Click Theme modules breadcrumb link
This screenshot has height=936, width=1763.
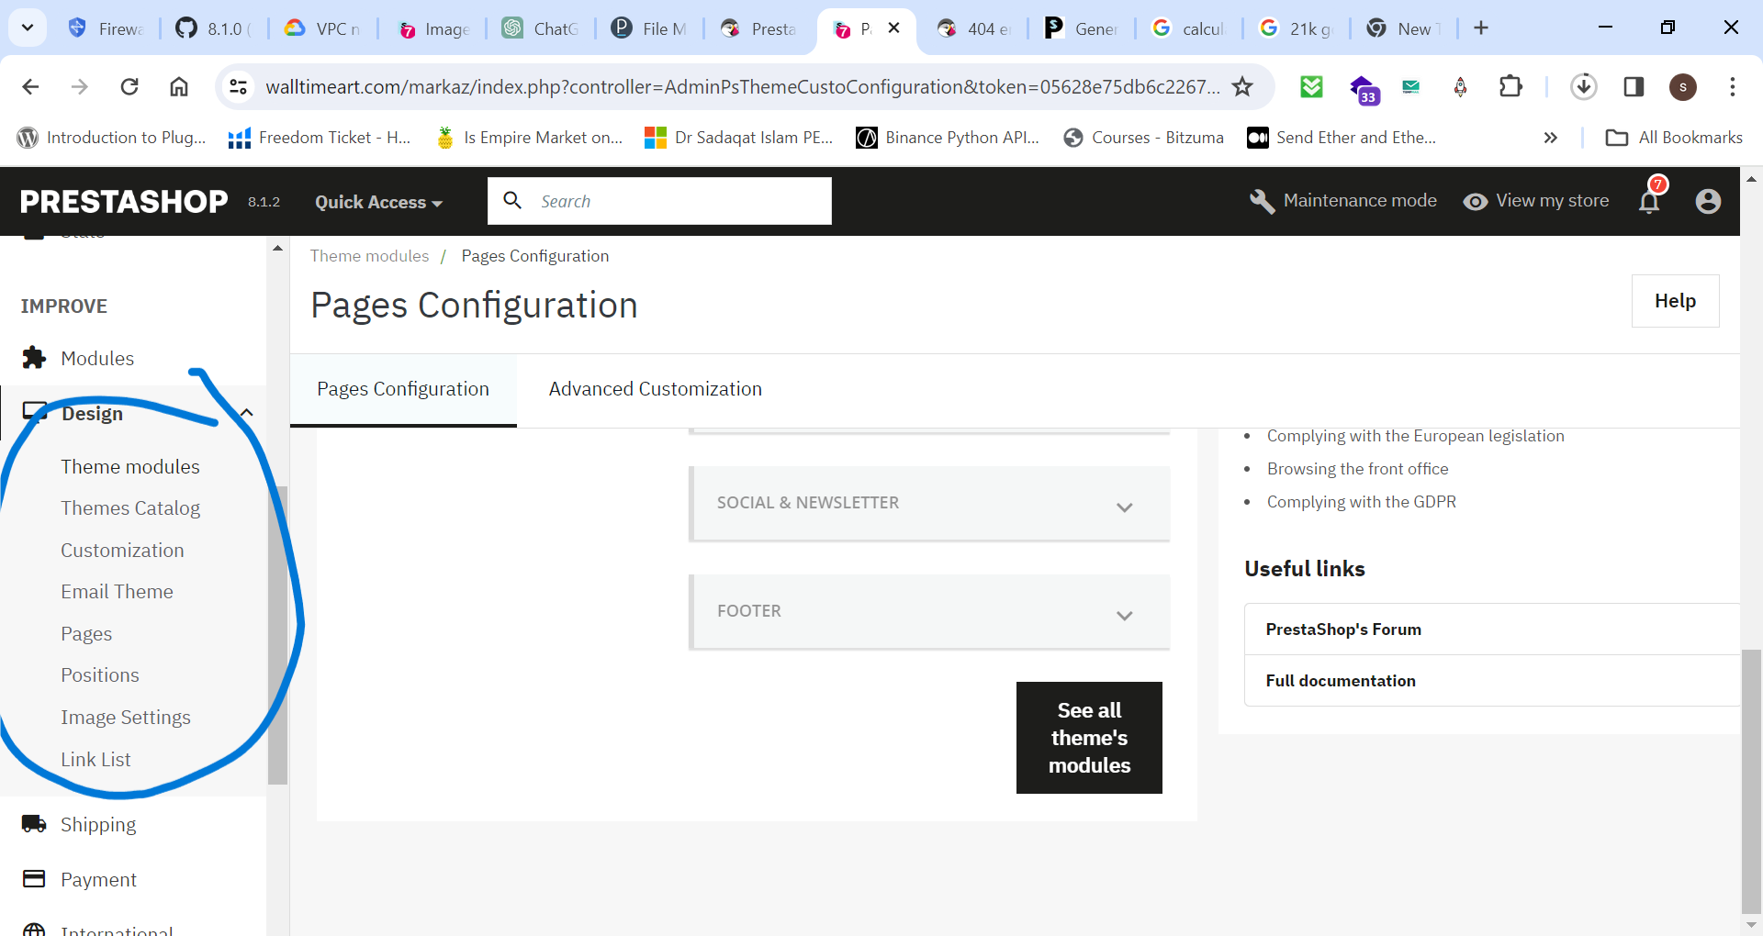click(x=369, y=256)
